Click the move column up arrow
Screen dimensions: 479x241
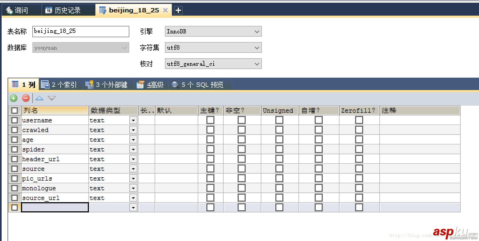[39, 98]
